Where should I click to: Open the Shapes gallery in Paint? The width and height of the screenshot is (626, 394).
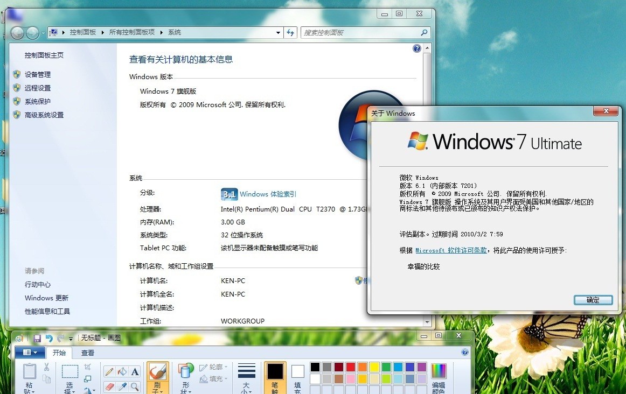[x=186, y=378]
